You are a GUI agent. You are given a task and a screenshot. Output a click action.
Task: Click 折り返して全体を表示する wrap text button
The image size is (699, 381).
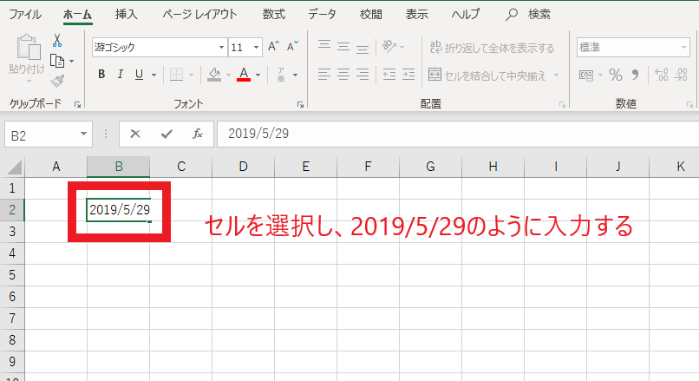(x=492, y=47)
